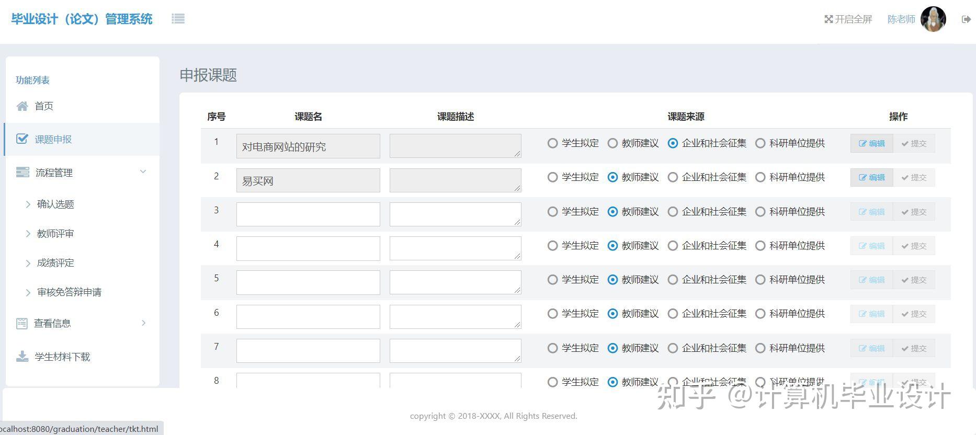
Task: Click the 流程管理 list icon
Action: coord(22,173)
